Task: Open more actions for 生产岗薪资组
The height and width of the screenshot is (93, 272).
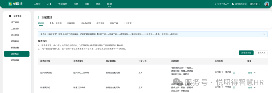Action: coord(254,73)
